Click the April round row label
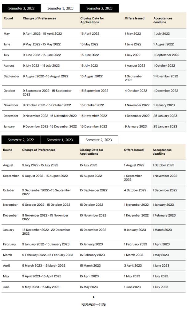 [6, 266]
